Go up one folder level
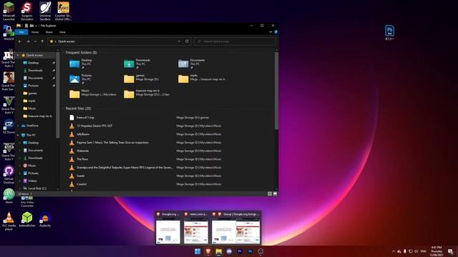The image size is (458, 257). point(42,41)
